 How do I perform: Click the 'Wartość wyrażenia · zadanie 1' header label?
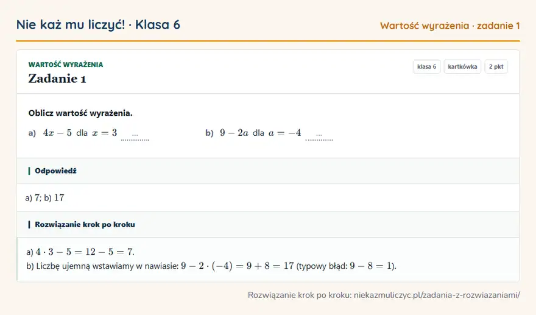coord(450,26)
